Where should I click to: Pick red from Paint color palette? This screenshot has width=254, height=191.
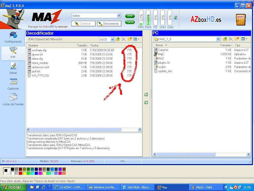(x=20, y=173)
